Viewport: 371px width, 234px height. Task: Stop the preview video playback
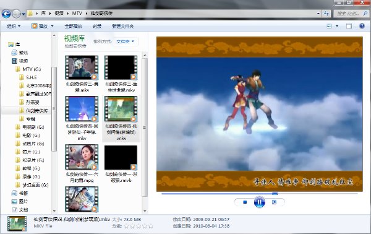(245, 202)
